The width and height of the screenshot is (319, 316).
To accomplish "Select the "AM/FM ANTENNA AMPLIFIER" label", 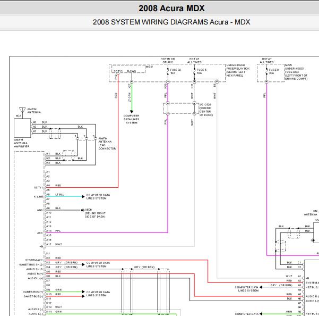I will 22,143.
